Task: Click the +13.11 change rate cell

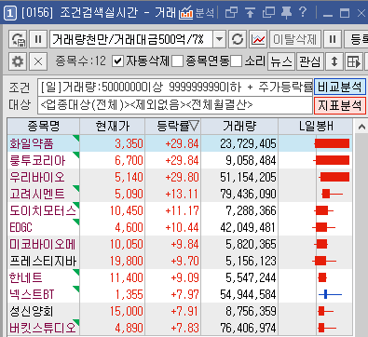Action: (182, 194)
